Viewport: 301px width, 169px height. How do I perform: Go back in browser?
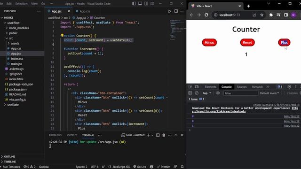[x=191, y=15]
